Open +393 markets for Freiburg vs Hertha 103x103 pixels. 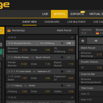point(70,86)
